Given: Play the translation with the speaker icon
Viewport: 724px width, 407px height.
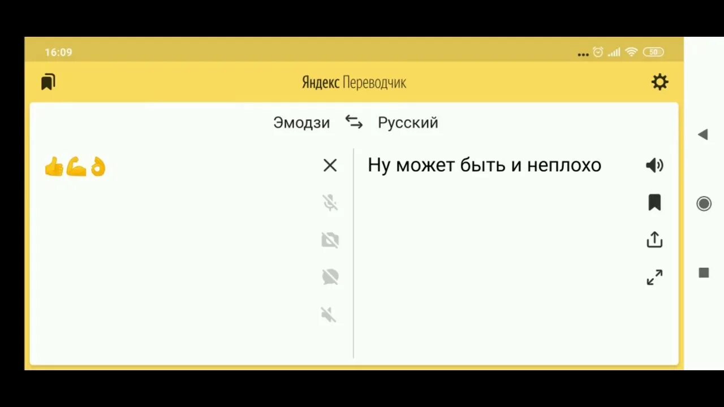Looking at the screenshot, I should [654, 165].
